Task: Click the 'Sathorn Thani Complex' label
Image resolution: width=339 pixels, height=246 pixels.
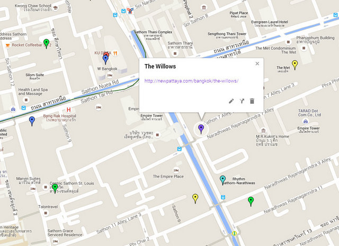Action: coord(153,32)
